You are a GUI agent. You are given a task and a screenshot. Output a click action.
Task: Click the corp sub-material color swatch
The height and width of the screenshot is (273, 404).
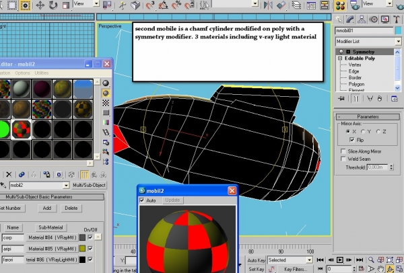82,237
